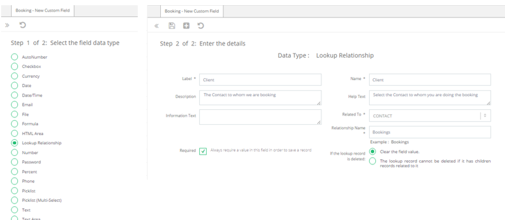Select the Formula data type
The width and height of the screenshot is (505, 220).
[x=14, y=123]
